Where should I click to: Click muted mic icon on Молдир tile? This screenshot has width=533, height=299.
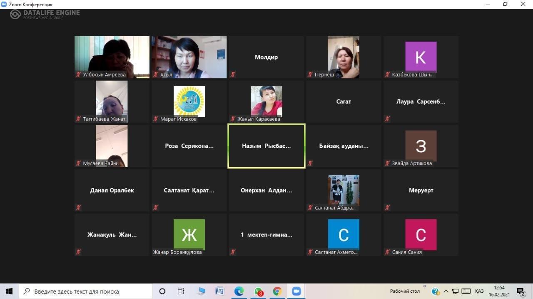tap(233, 74)
